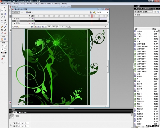The image size is (160, 128).
Task: Select the Brush tool
Action: click(5, 27)
